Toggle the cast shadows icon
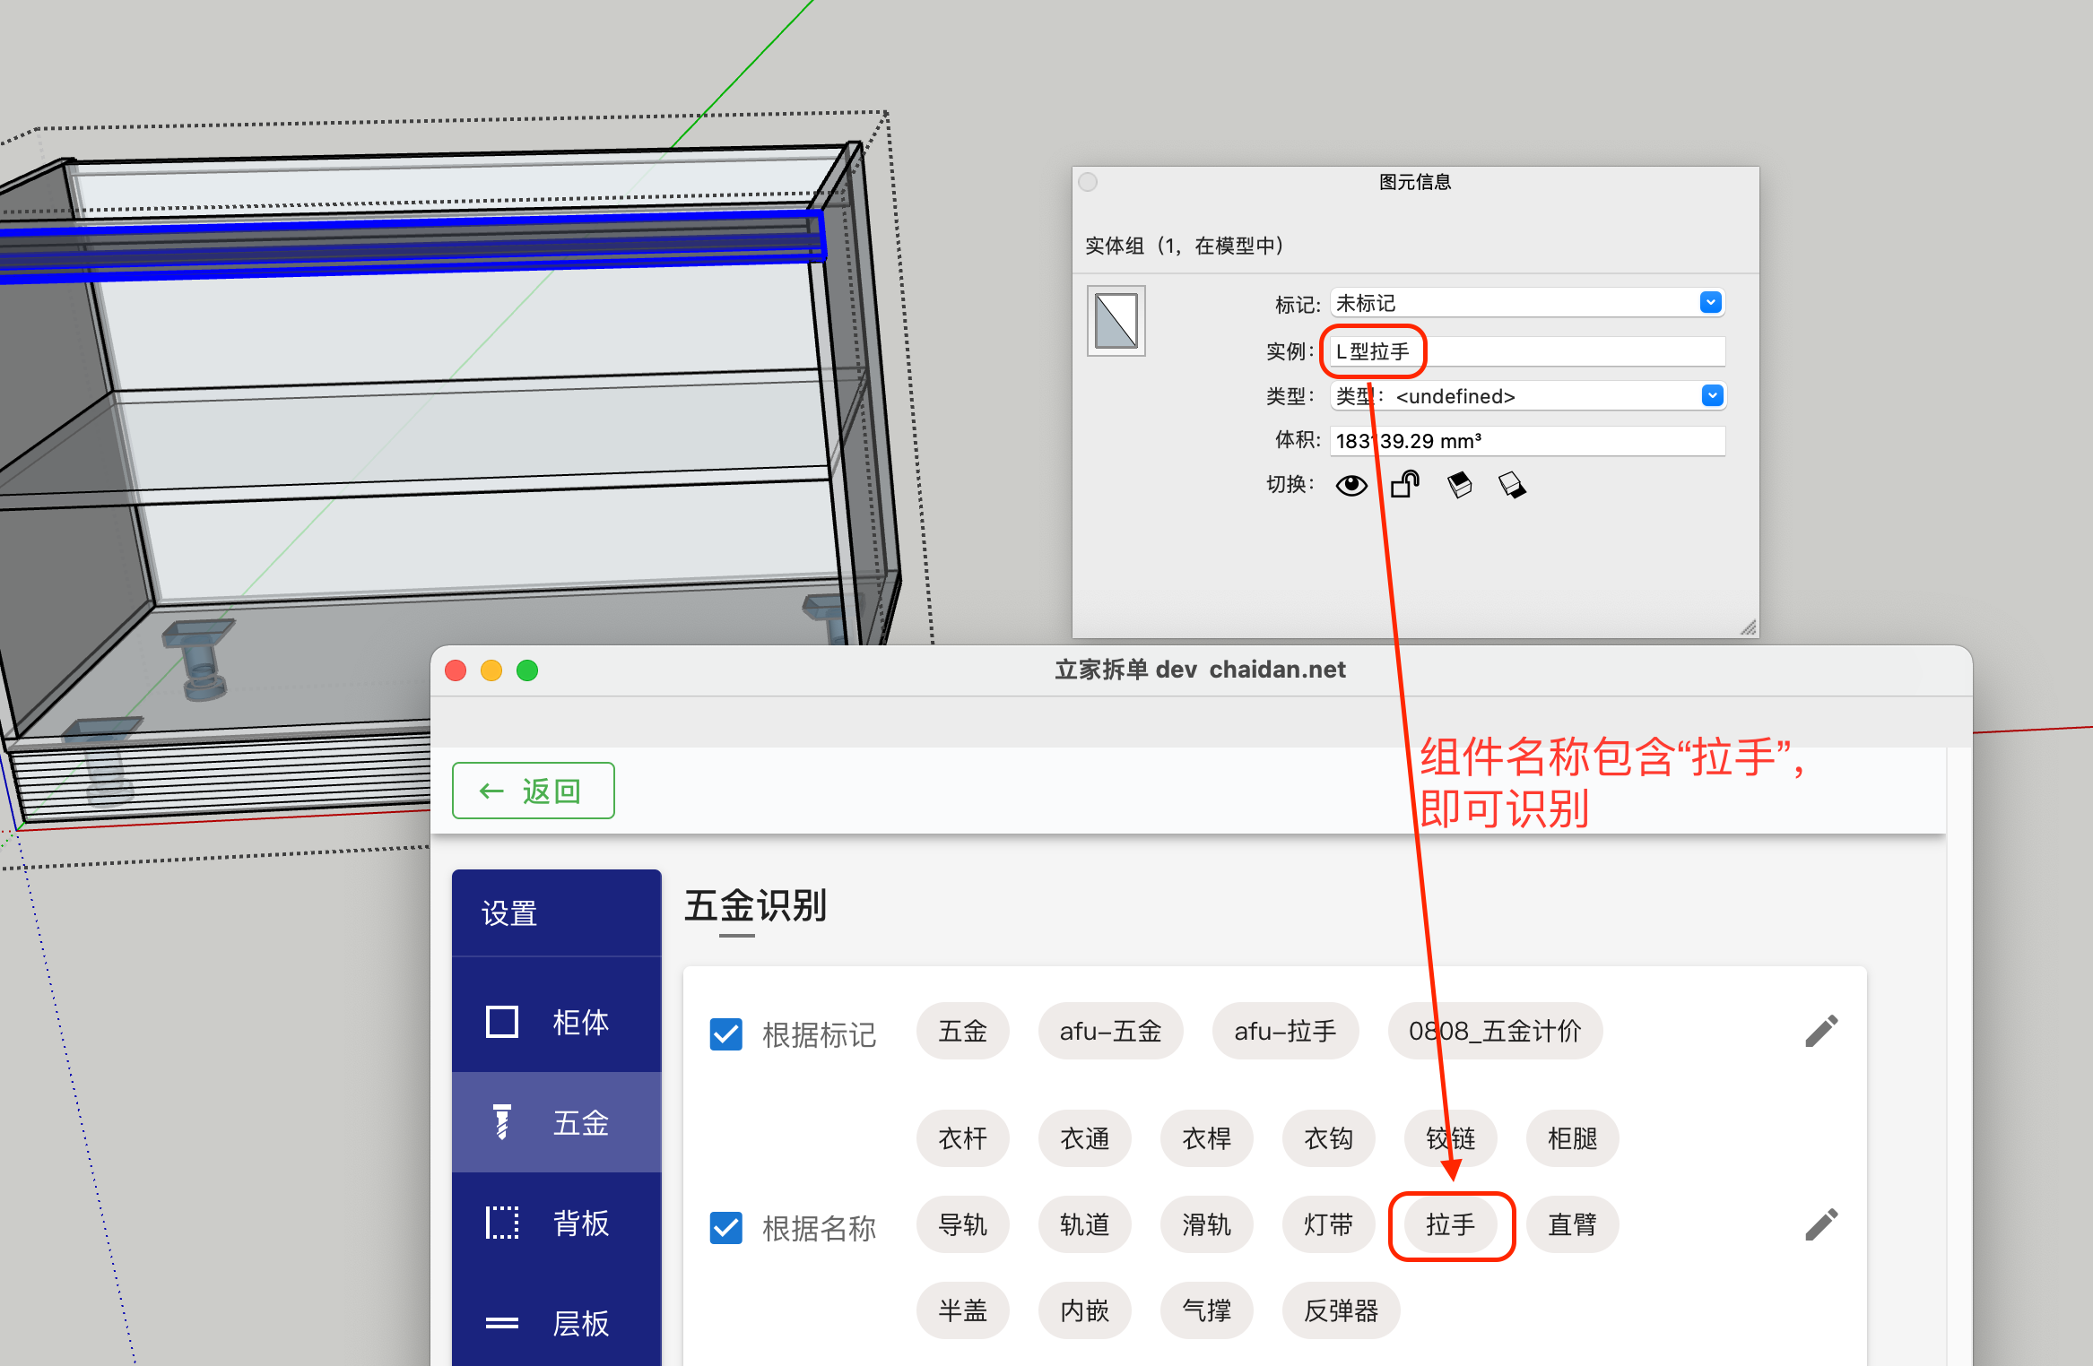Image resolution: width=2093 pixels, height=1366 pixels. pos(1512,485)
